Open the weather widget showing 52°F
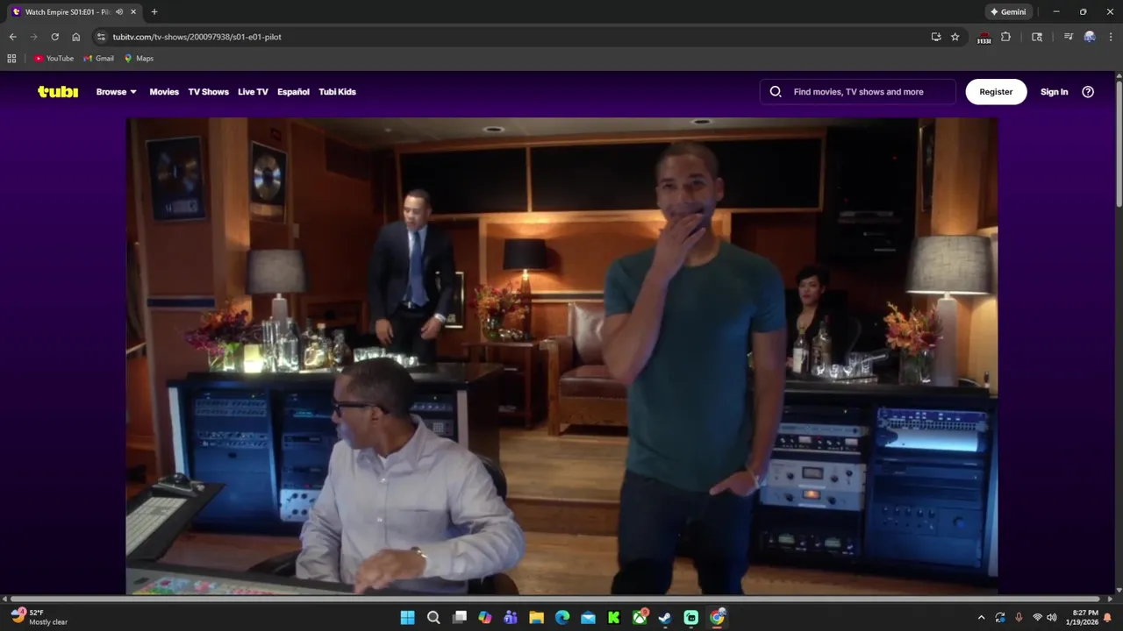 coord(39,617)
